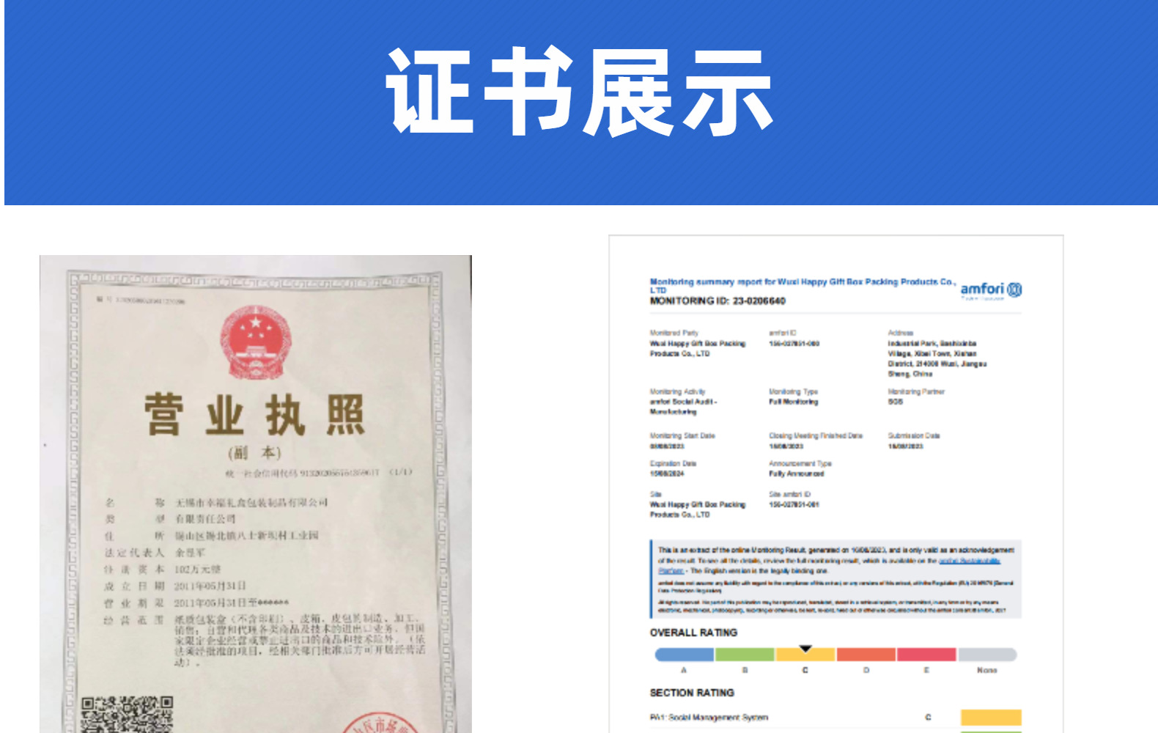
Task: Click the Site amfori ID 156-027851-001 value
Action: pos(794,504)
